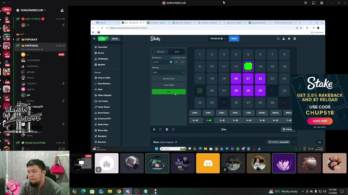Viewport: 348px width, 195px height.
Task: Select the 1× hits indicator
Action: pyautogui.click(x=208, y=120)
